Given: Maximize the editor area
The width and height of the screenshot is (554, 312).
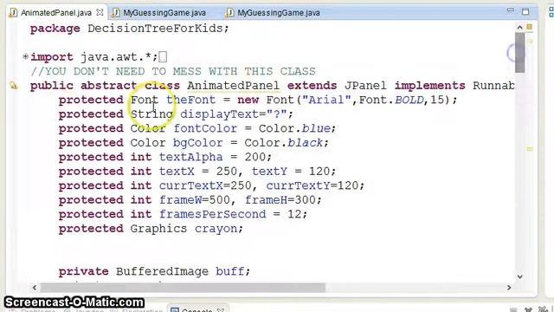Looking at the screenshot, I should pos(525,11).
